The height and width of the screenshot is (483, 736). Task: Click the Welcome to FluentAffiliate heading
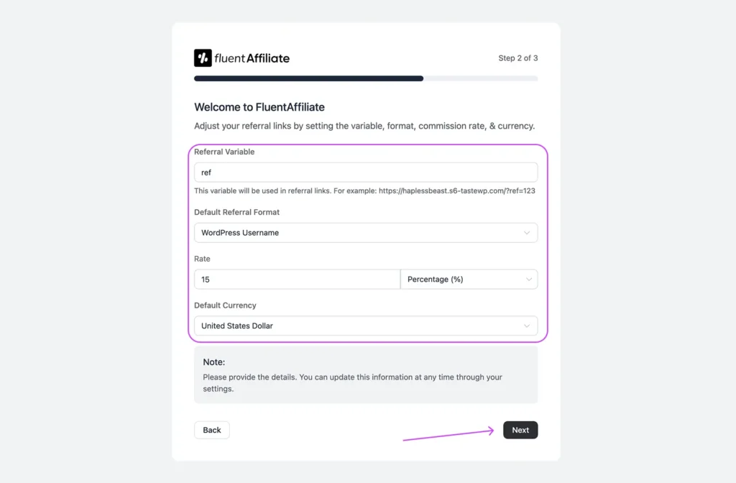[x=259, y=106]
